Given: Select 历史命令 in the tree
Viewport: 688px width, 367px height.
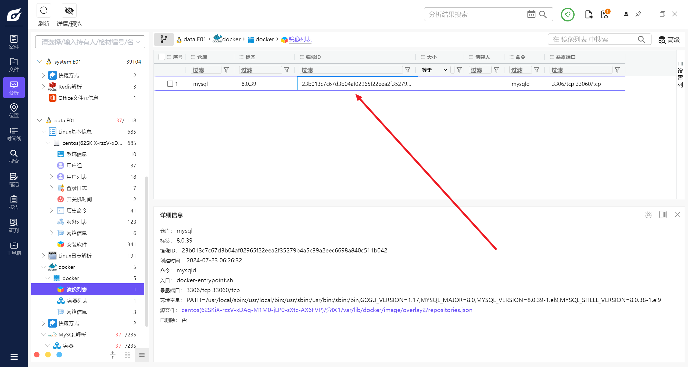Looking at the screenshot, I should point(77,211).
